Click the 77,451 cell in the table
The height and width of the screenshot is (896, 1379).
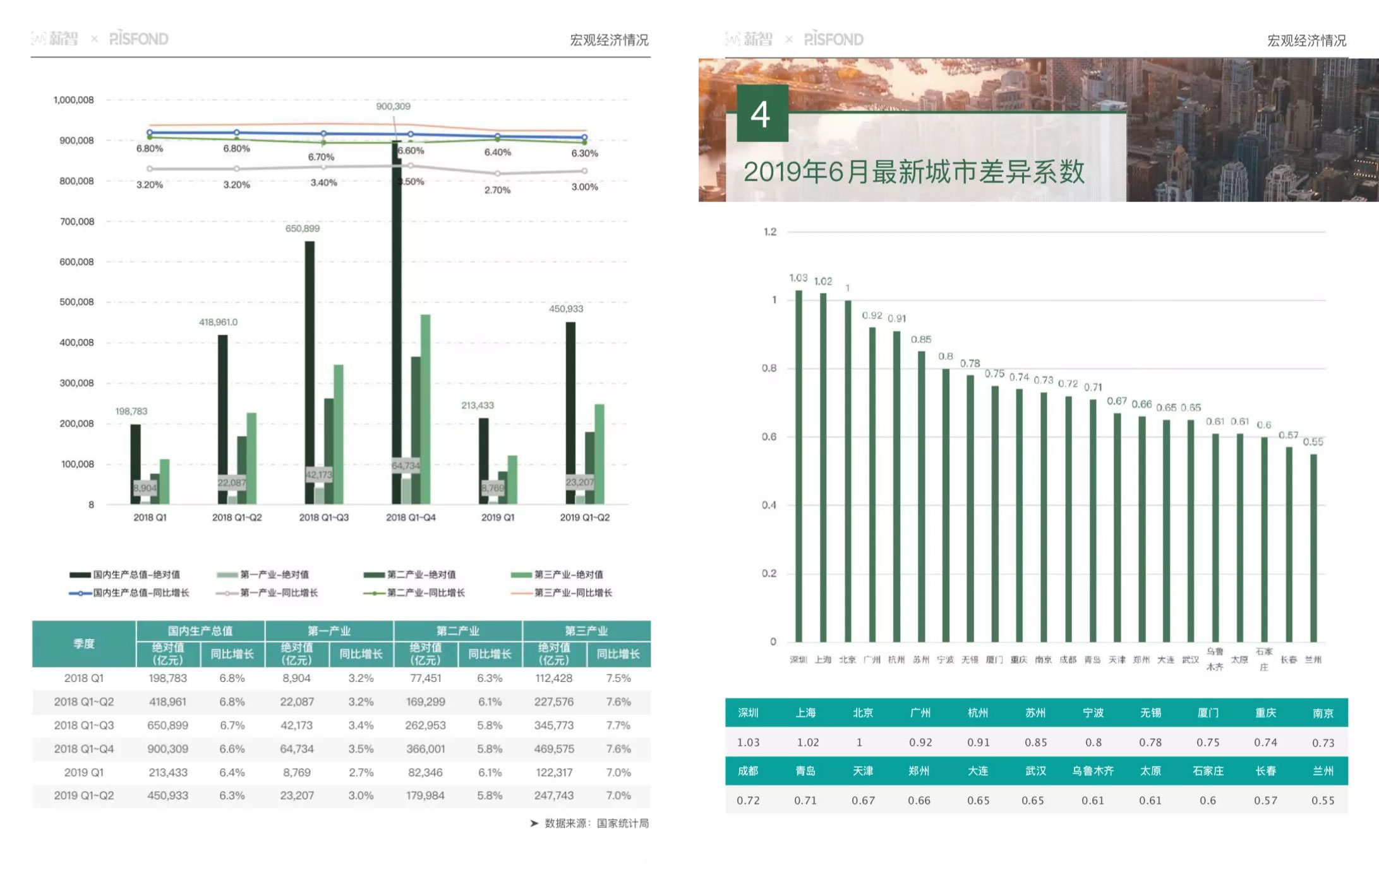[x=425, y=678]
